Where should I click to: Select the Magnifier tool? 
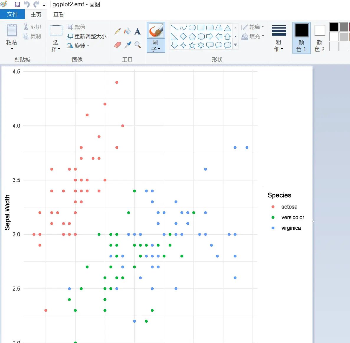coord(137,45)
